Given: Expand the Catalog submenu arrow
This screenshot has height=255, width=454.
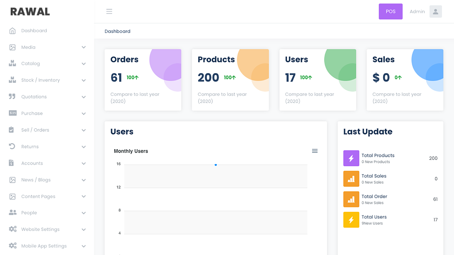Looking at the screenshot, I should tap(84, 64).
